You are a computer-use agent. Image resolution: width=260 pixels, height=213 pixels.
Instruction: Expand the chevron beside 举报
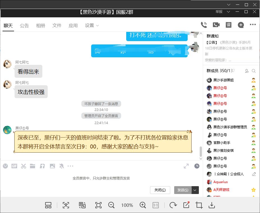(228, 12)
